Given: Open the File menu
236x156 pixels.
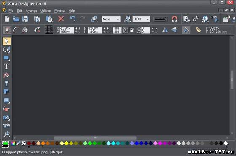Looking at the screenshot, I should (11, 11).
